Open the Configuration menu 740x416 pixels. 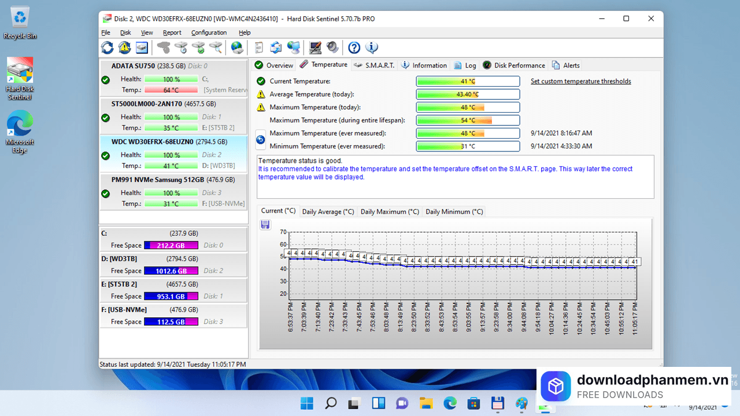(x=209, y=32)
